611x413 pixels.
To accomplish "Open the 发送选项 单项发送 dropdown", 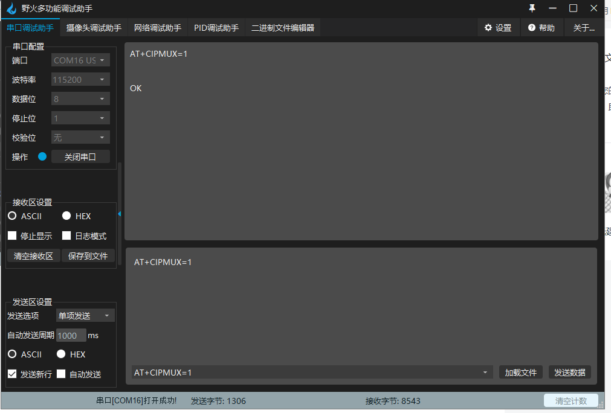I will (x=85, y=315).
